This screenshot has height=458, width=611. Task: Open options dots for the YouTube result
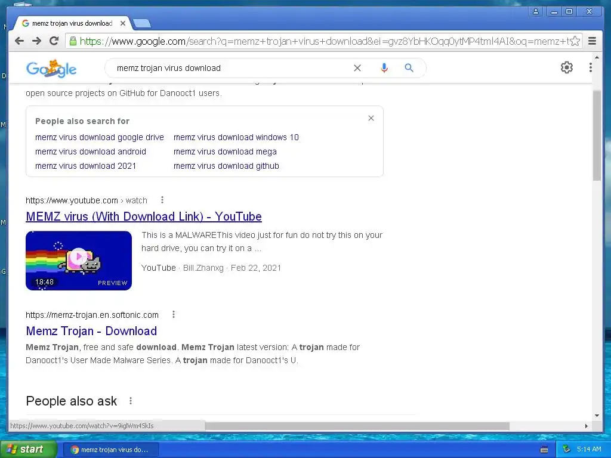click(162, 200)
